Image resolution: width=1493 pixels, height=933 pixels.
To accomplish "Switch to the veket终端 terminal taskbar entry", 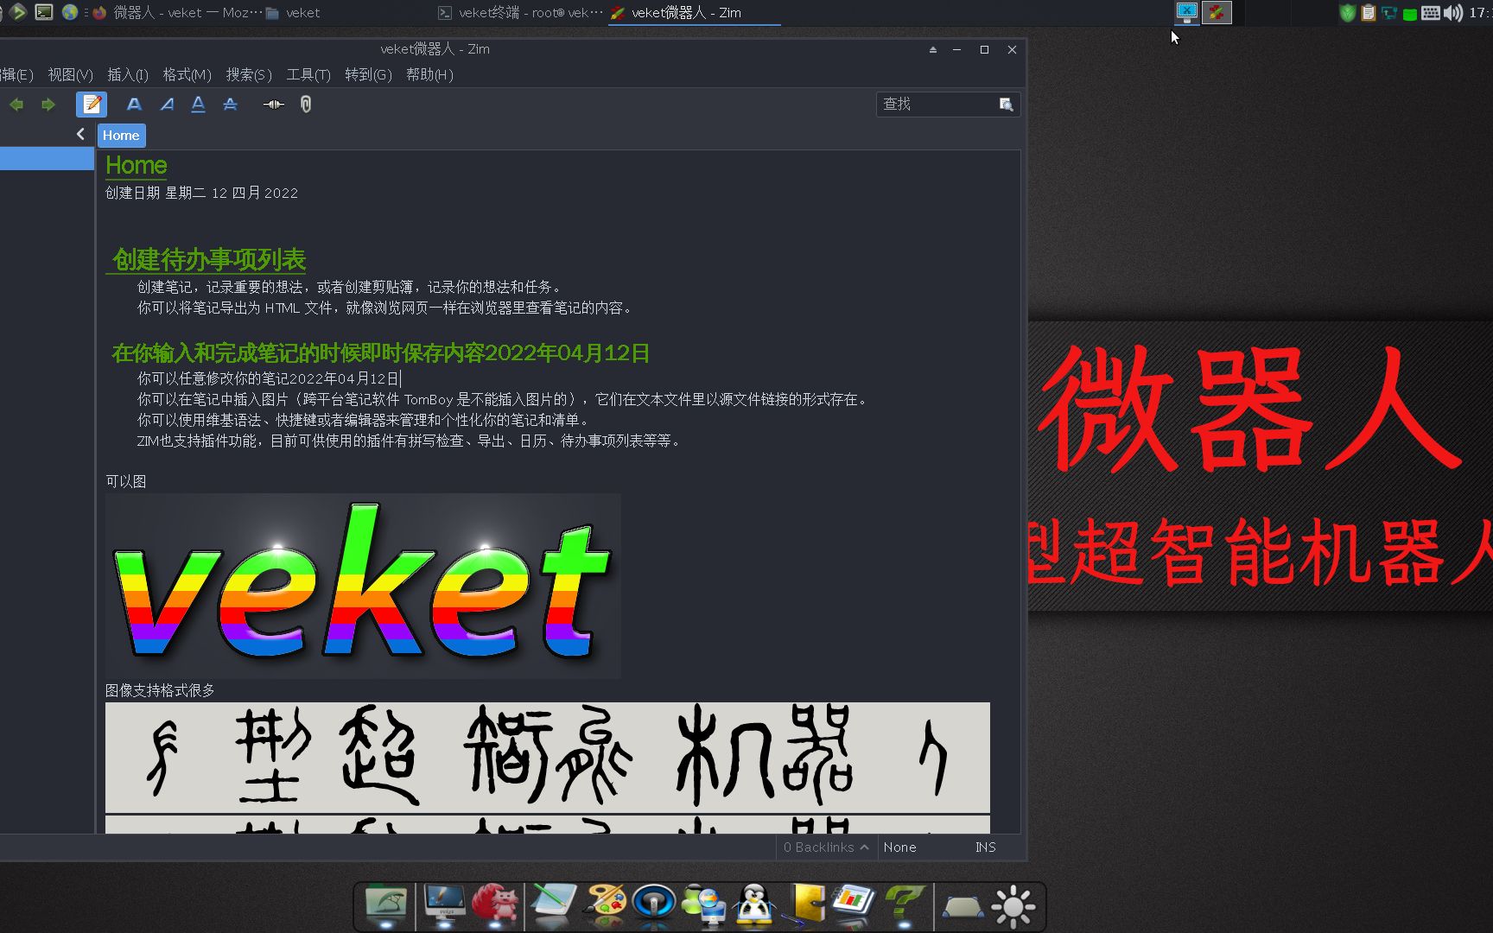I will click(x=520, y=13).
